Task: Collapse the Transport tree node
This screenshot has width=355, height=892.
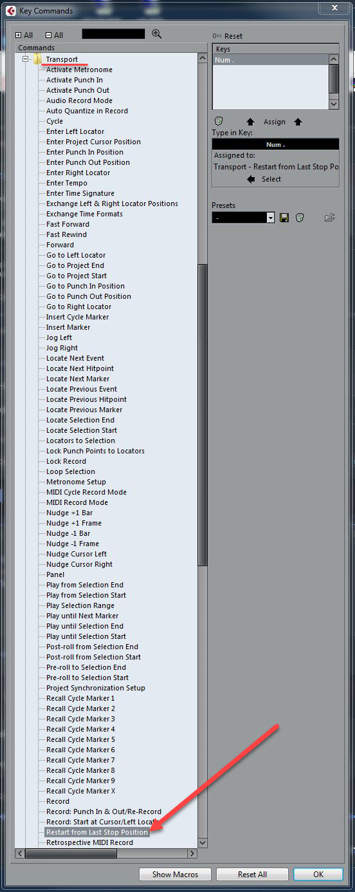Action: pos(26,59)
